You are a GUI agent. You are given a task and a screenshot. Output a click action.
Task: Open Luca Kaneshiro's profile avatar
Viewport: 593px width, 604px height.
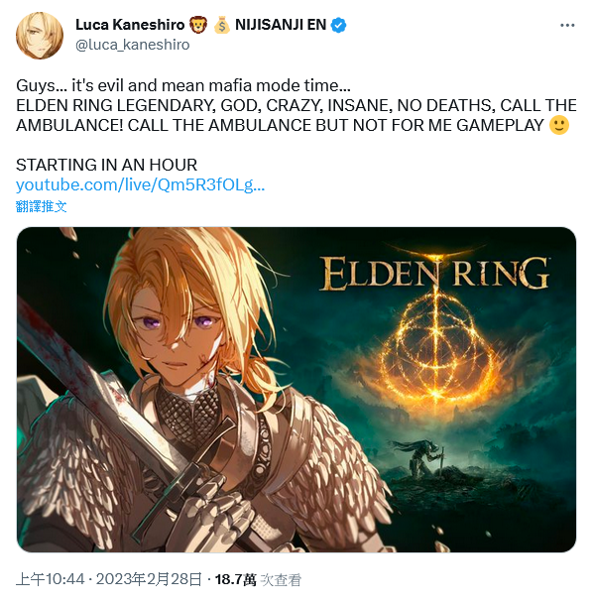coord(40,36)
